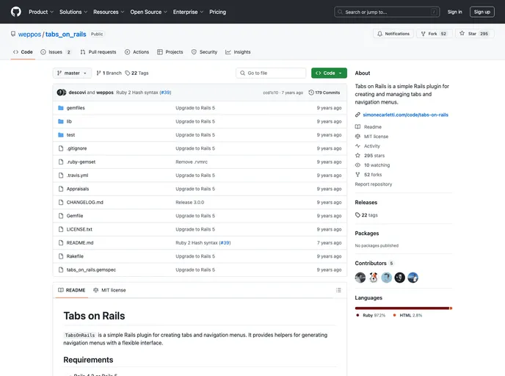Image resolution: width=505 pixels, height=376 pixels.
Task: Open the weppos owner link
Action: 29,35
